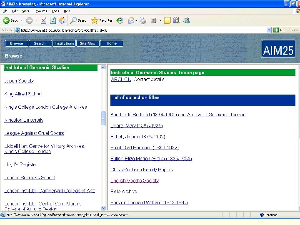Open the Auerbach, Berthold collection link
The image size is (300, 225).
pyautogui.click(x=178, y=115)
